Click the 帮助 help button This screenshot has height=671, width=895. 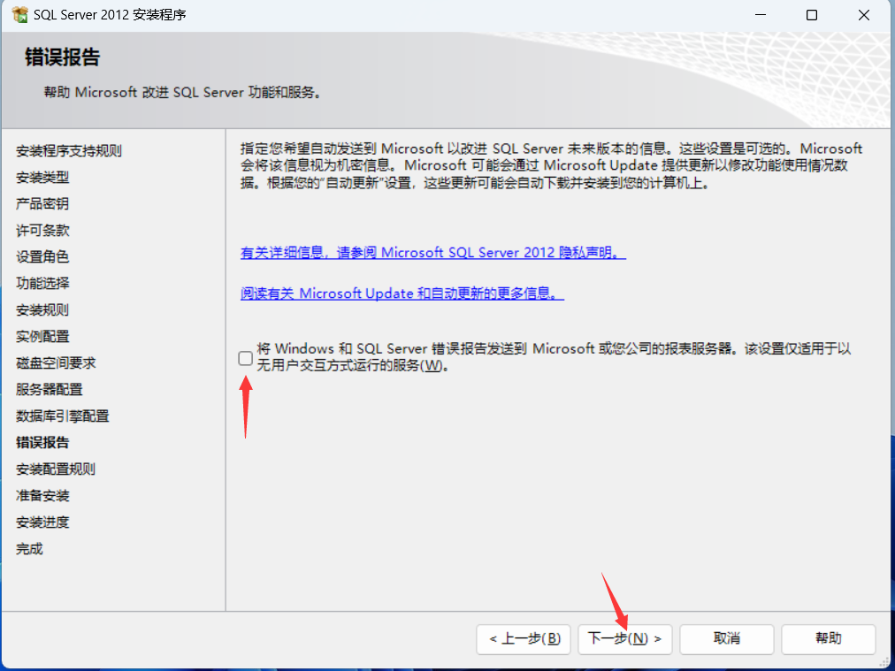[828, 638]
